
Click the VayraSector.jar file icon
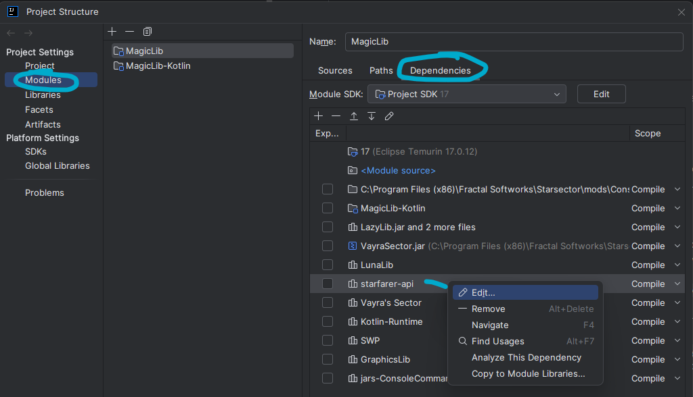click(352, 246)
